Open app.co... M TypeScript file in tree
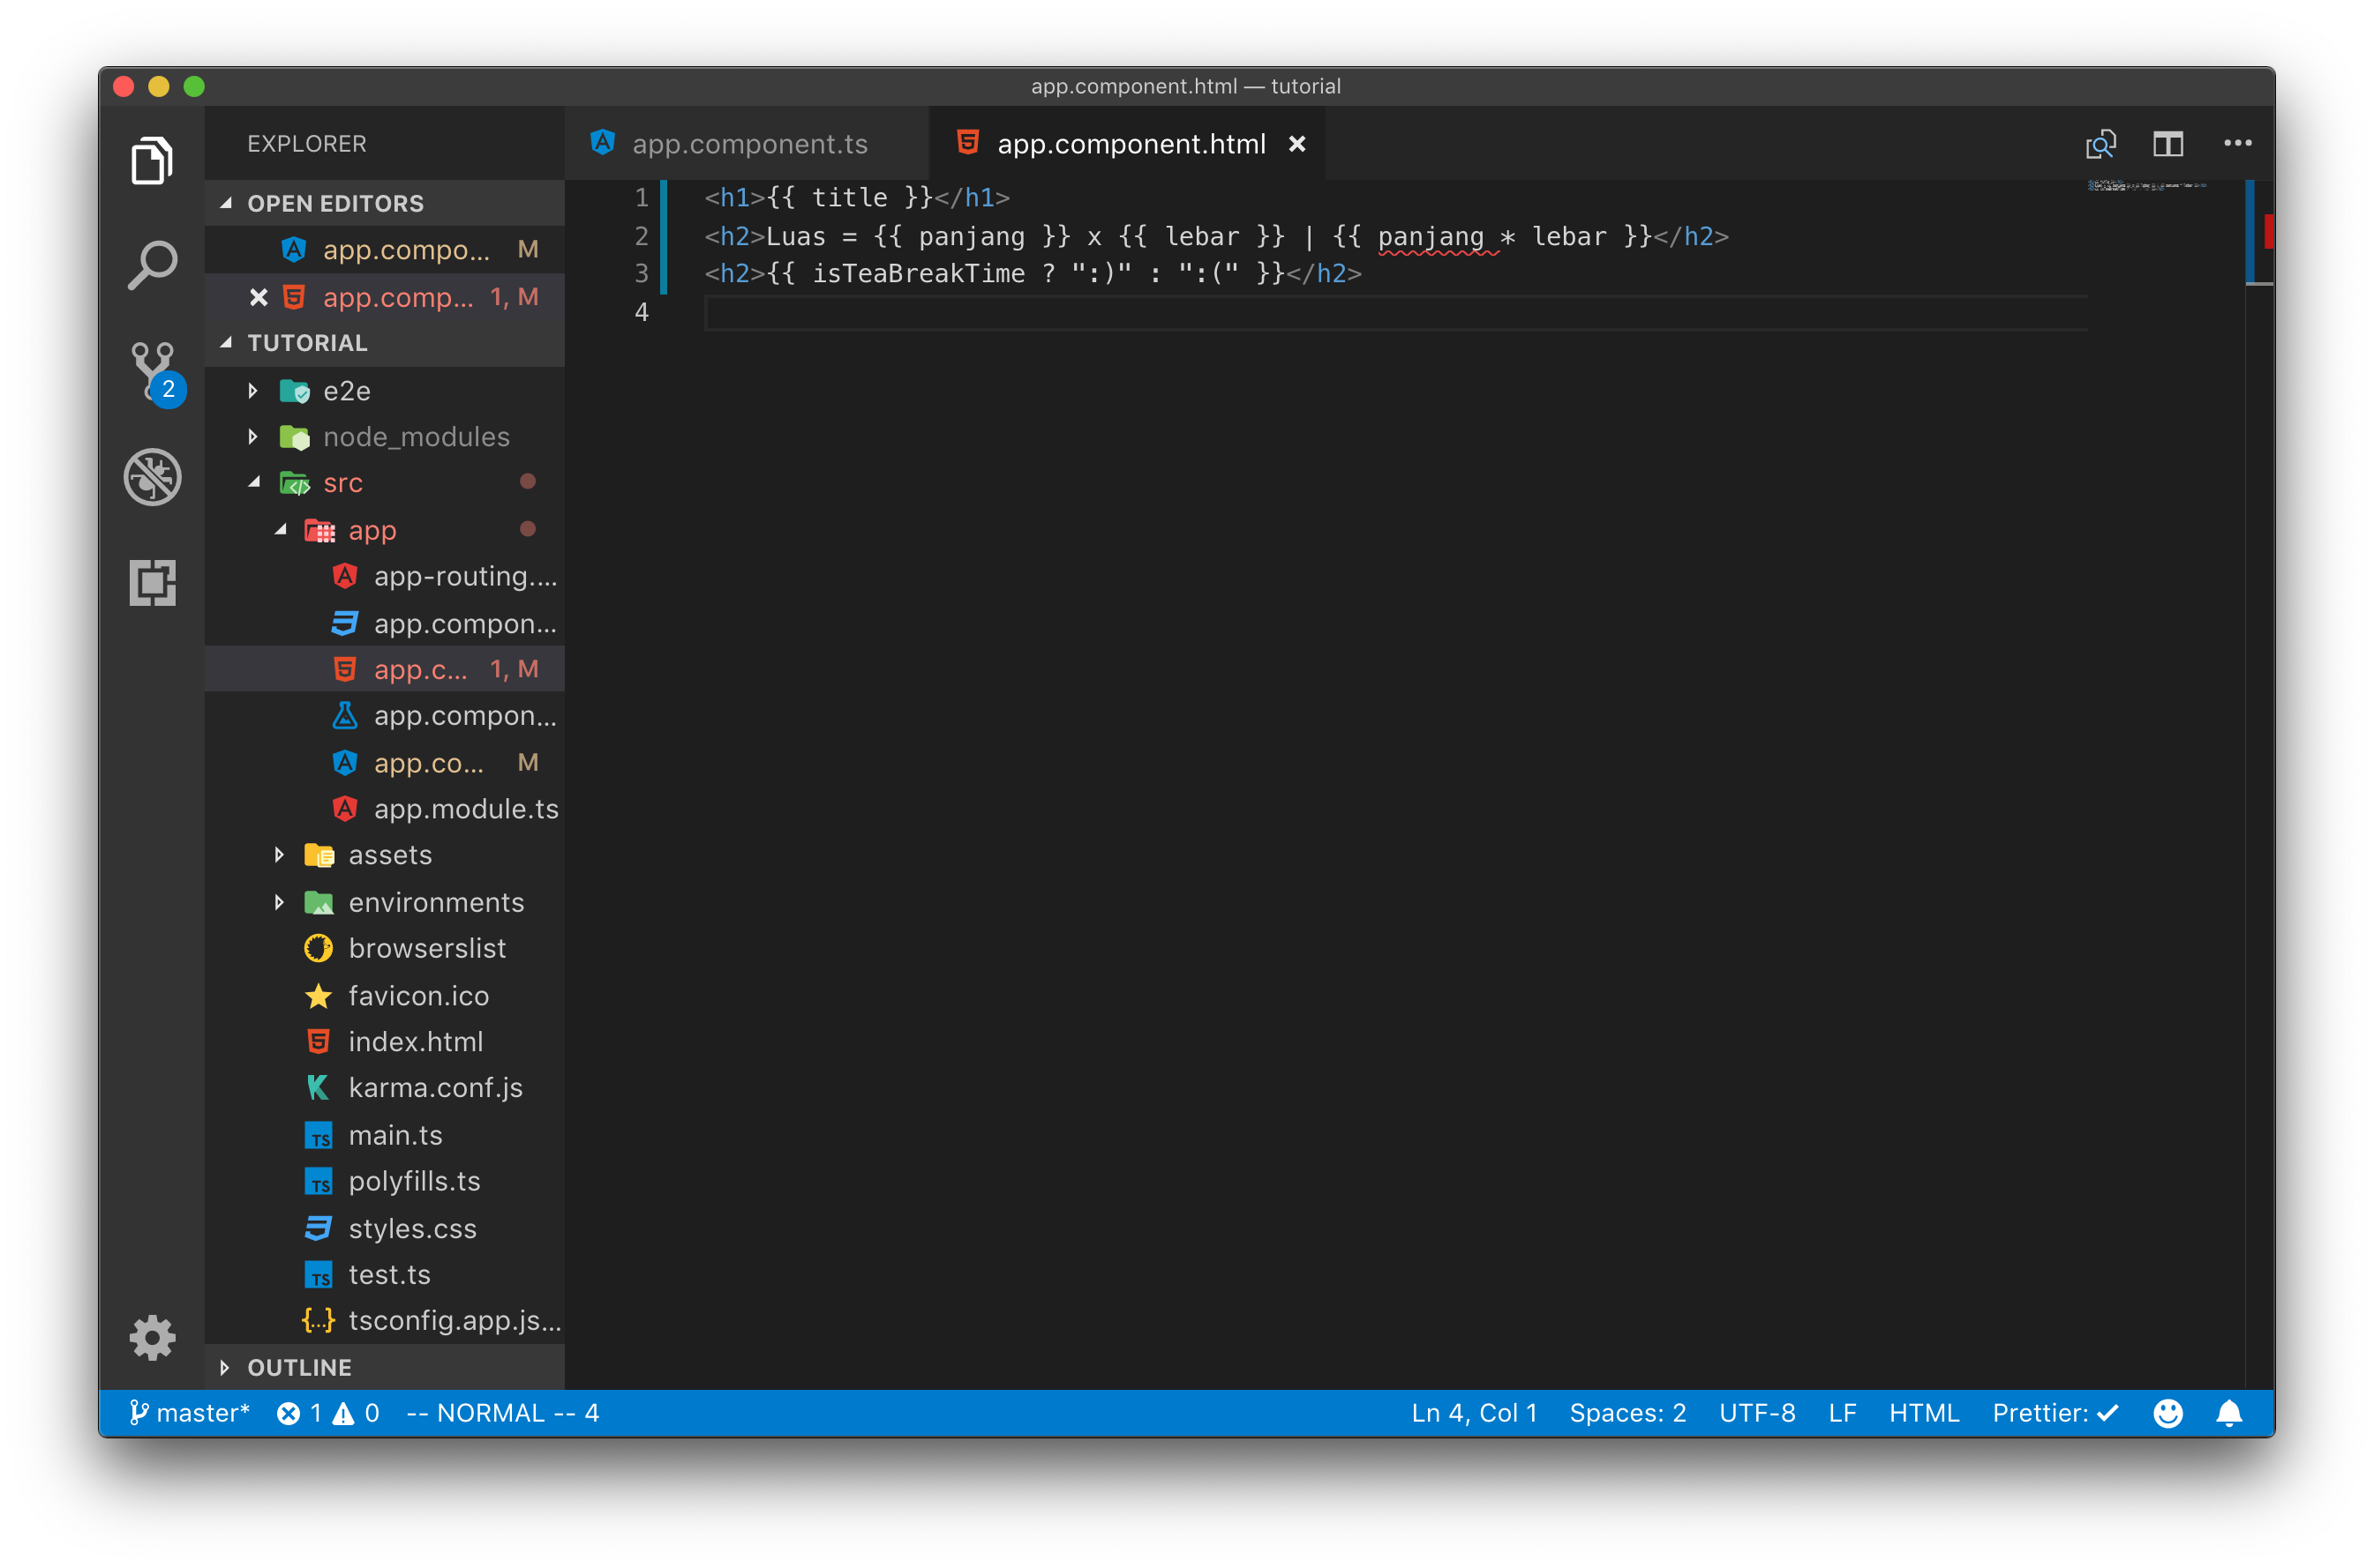The image size is (2374, 1568). tap(385, 763)
